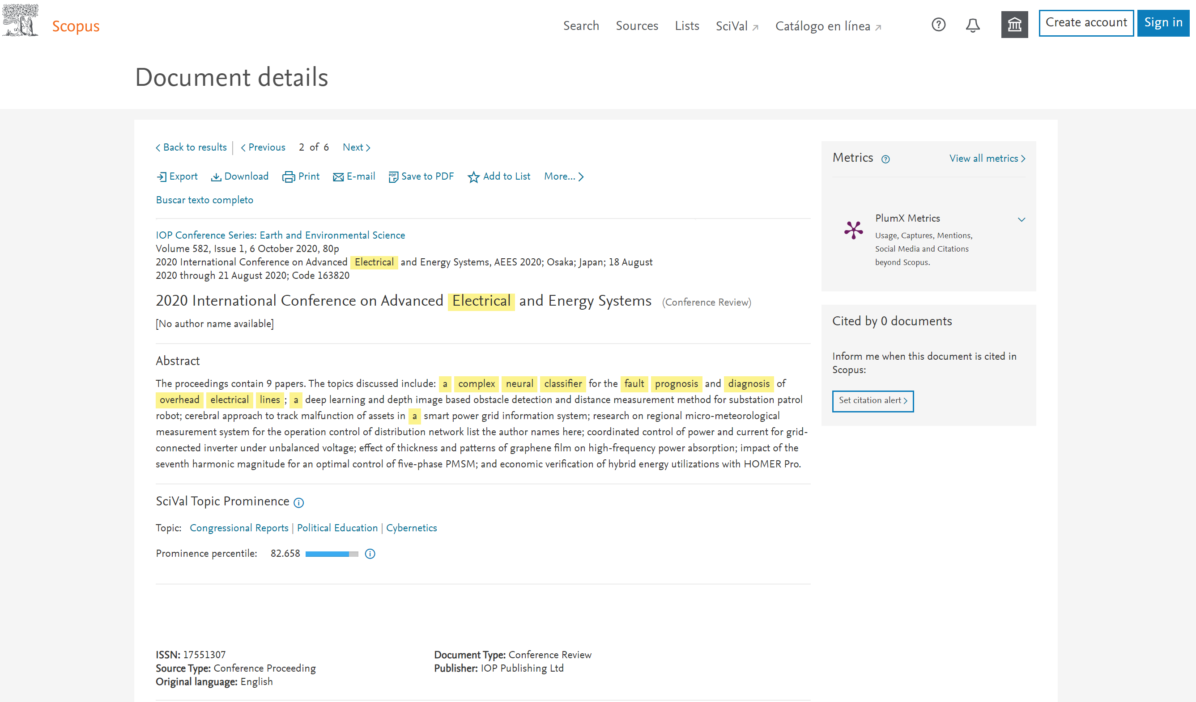Click the prominence percentile progress bar
This screenshot has height=702, width=1196.
(331, 554)
